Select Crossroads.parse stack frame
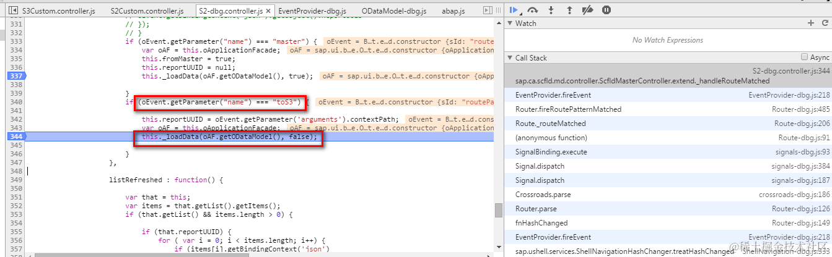The image size is (832, 257). [668, 195]
